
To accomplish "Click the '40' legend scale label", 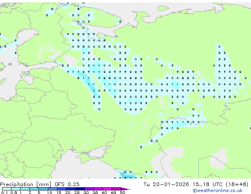I will 104,192.
